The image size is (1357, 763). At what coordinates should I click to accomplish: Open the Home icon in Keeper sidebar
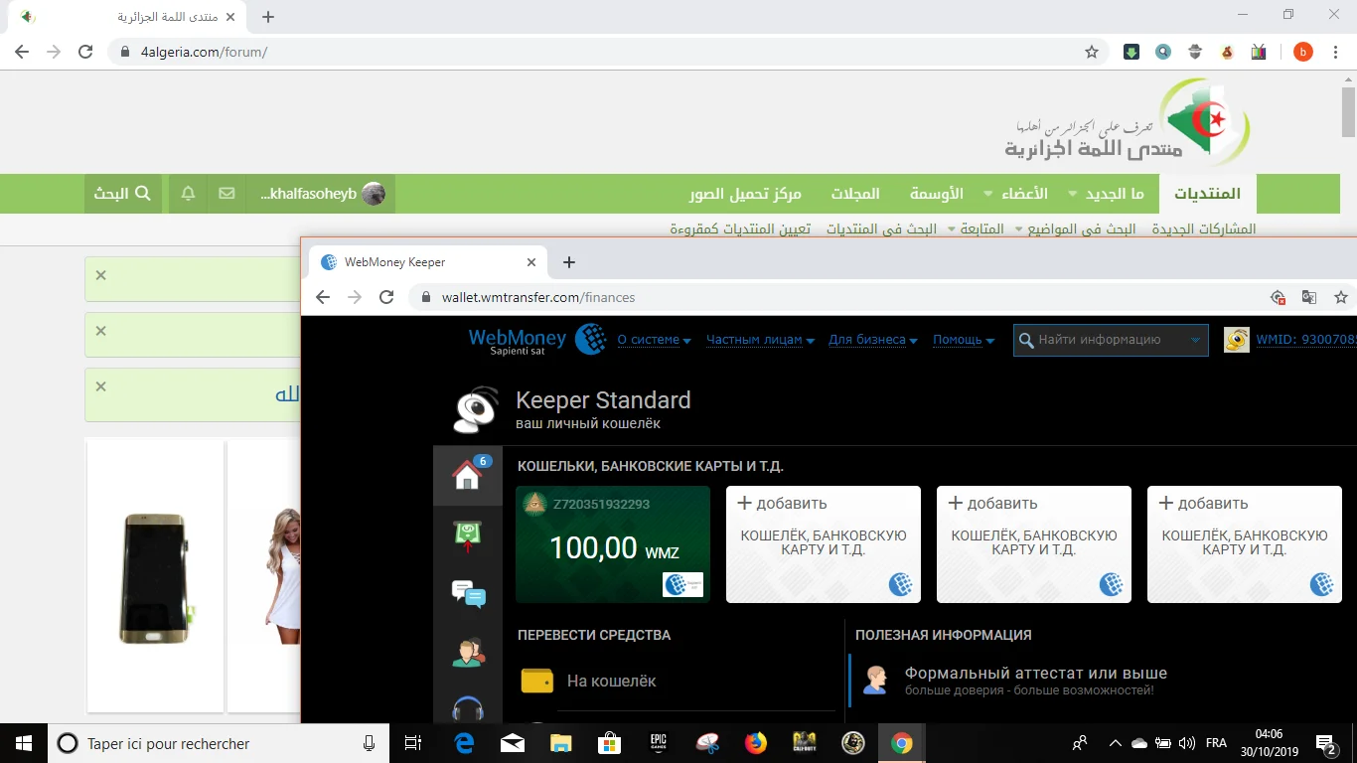point(467,475)
